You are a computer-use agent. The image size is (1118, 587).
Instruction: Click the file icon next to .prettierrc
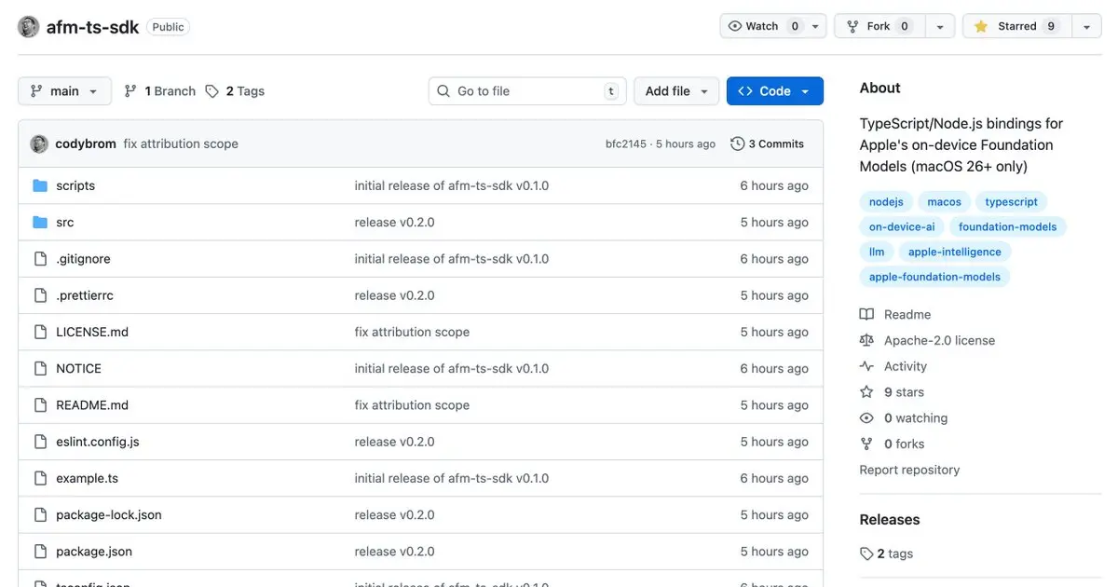click(40, 295)
